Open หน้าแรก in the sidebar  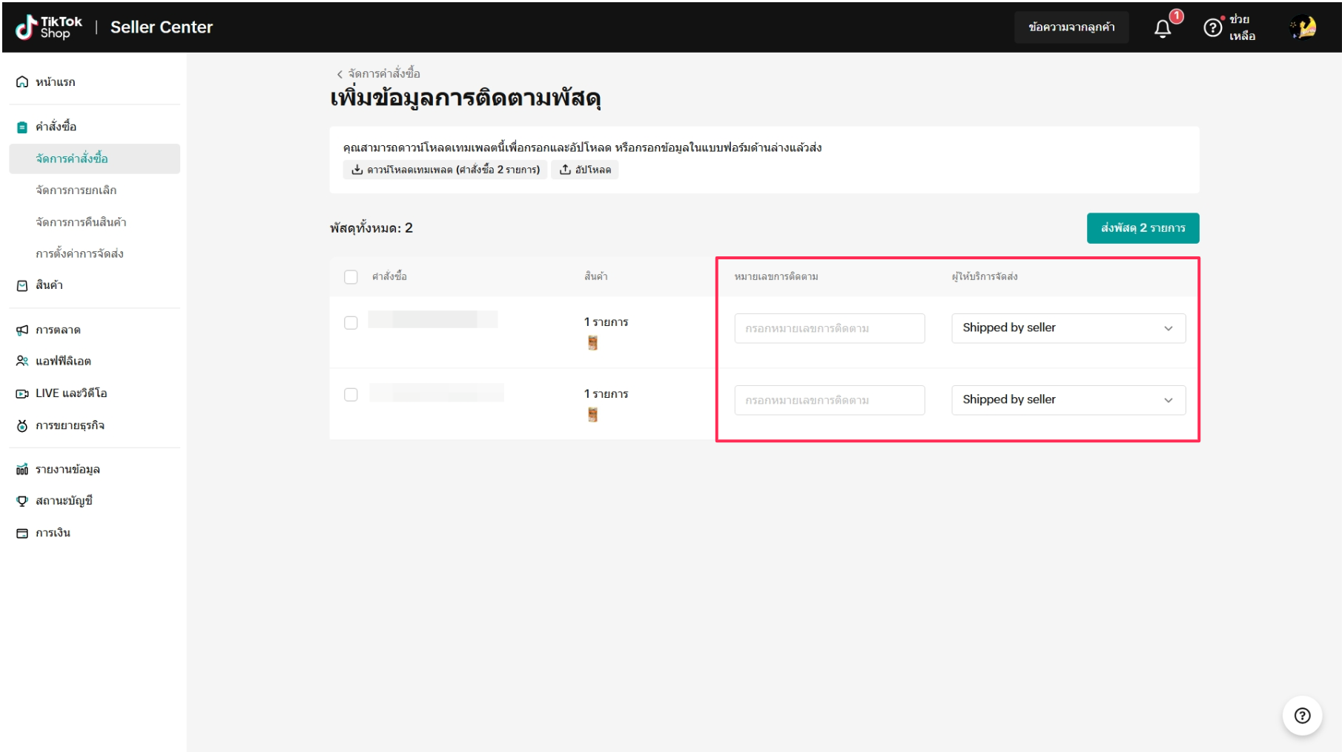pyautogui.click(x=55, y=82)
